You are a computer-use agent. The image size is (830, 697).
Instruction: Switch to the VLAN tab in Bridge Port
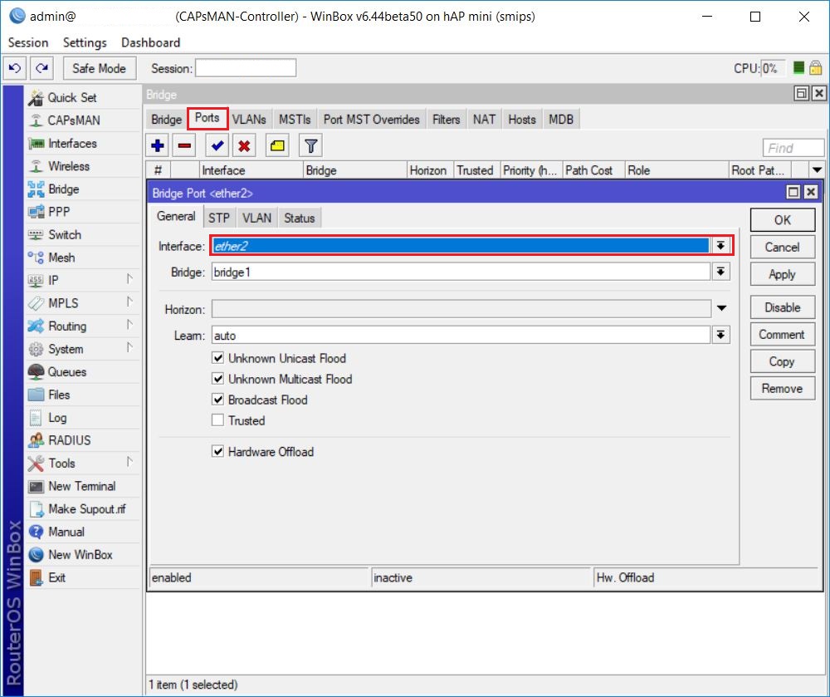click(256, 218)
